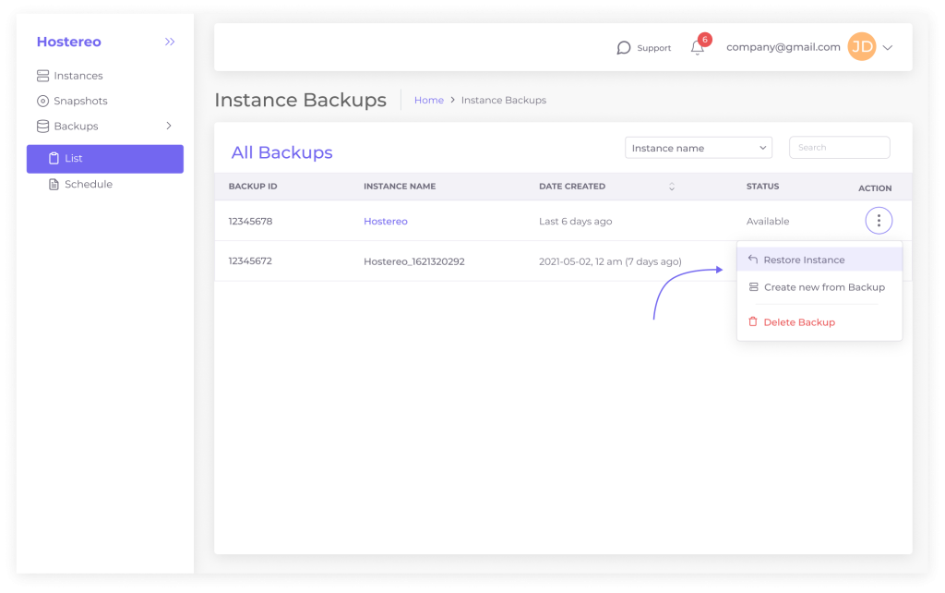Click the Snapshots circle icon
This screenshot has height=593, width=945.
(x=42, y=101)
